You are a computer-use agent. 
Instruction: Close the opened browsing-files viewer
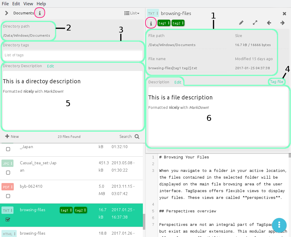point(284,13)
